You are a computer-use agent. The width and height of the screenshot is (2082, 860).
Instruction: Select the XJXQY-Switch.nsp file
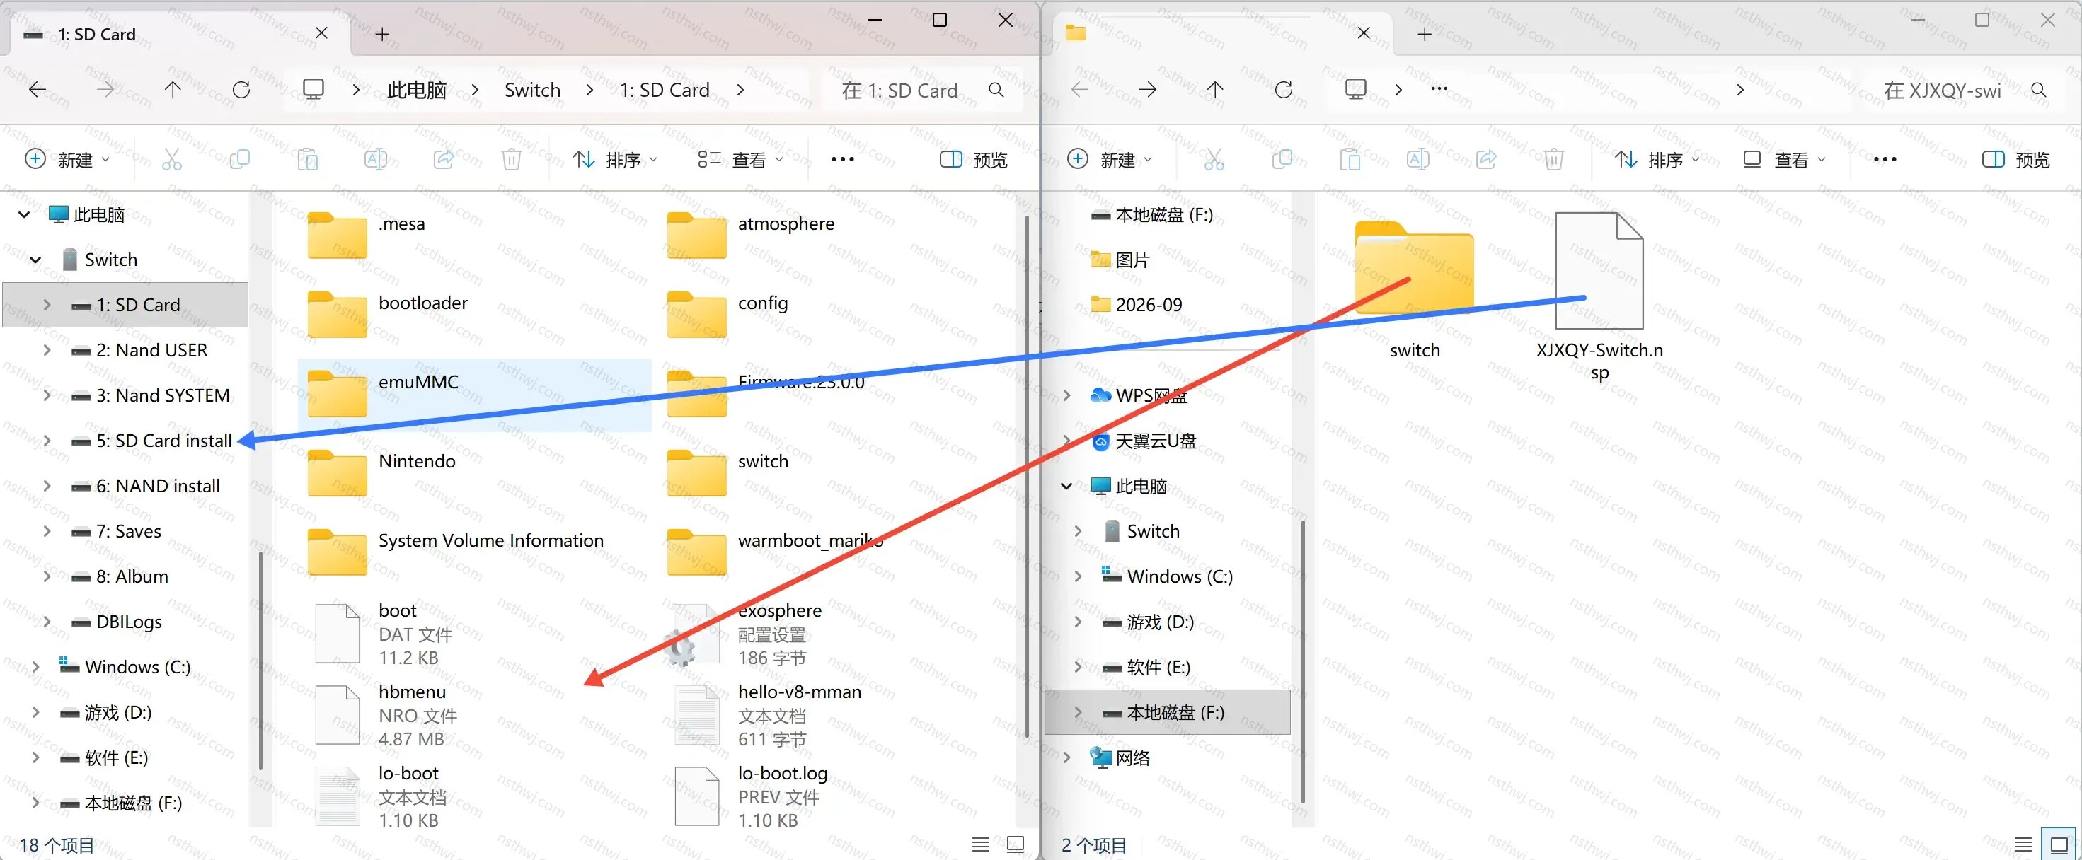pyautogui.click(x=1599, y=295)
